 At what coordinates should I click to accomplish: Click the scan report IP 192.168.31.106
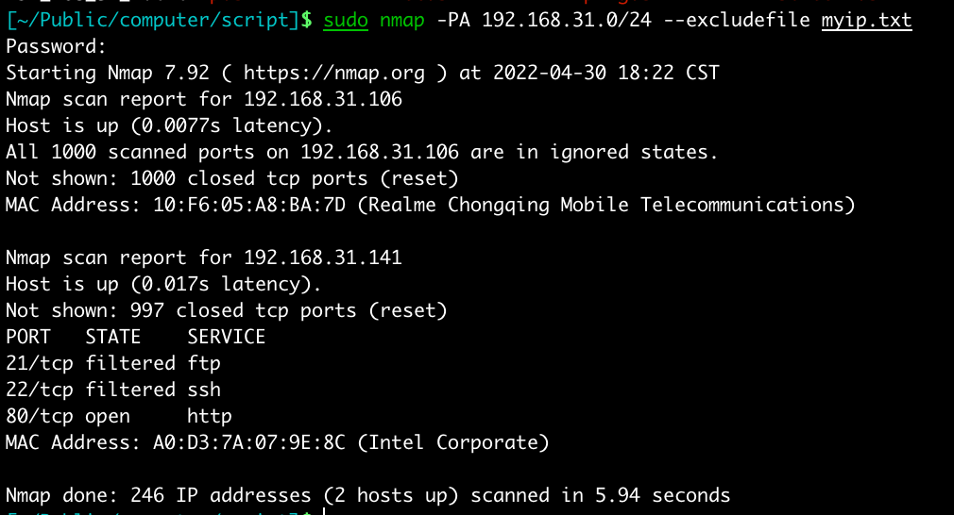[x=323, y=99]
